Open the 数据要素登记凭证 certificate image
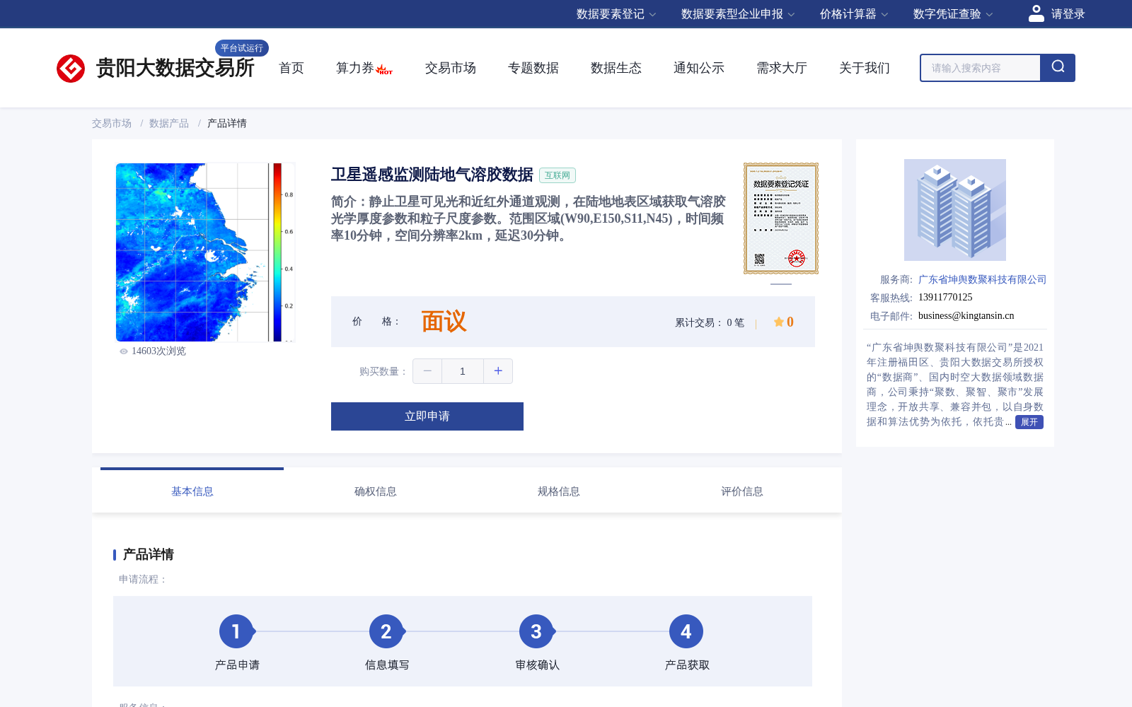1132x707 pixels. (781, 218)
